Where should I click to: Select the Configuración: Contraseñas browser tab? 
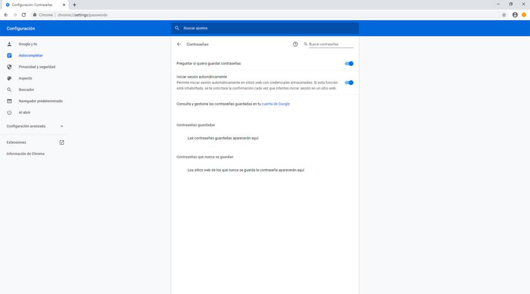pos(35,5)
